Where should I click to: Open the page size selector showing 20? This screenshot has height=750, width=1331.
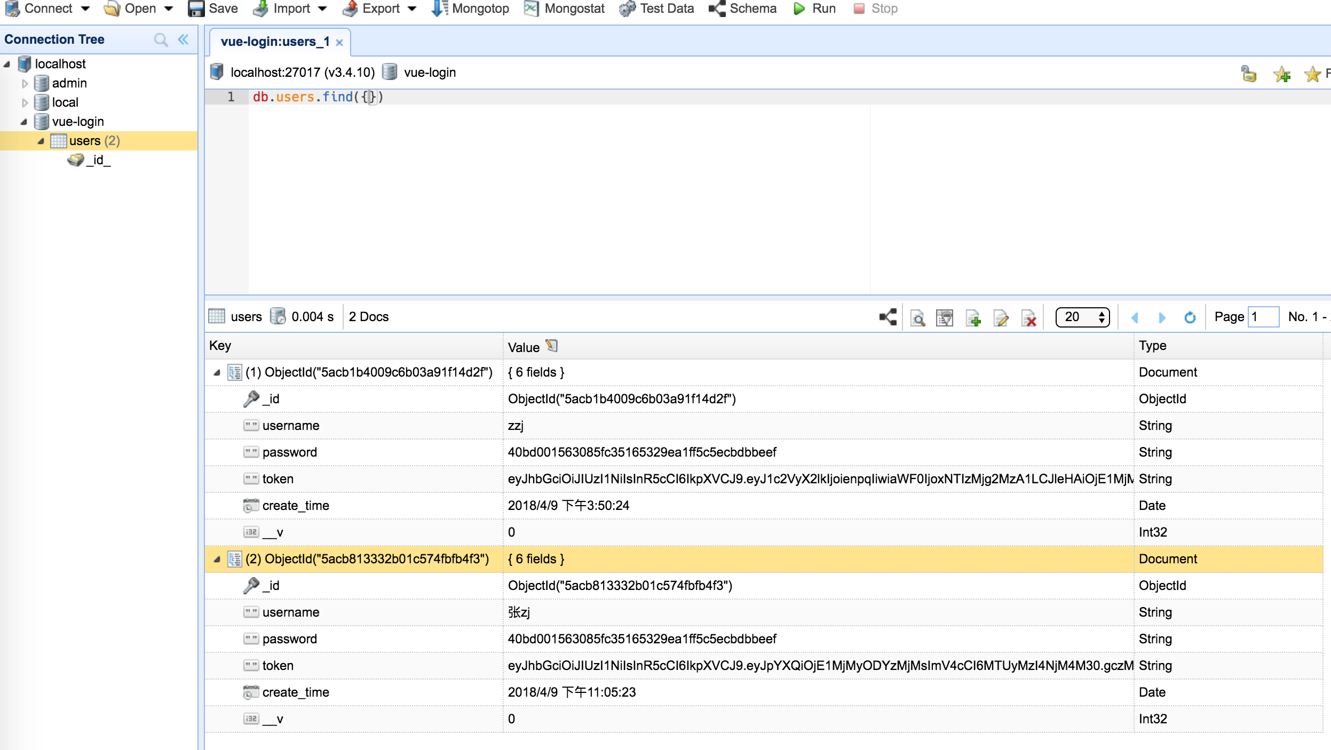coord(1082,317)
